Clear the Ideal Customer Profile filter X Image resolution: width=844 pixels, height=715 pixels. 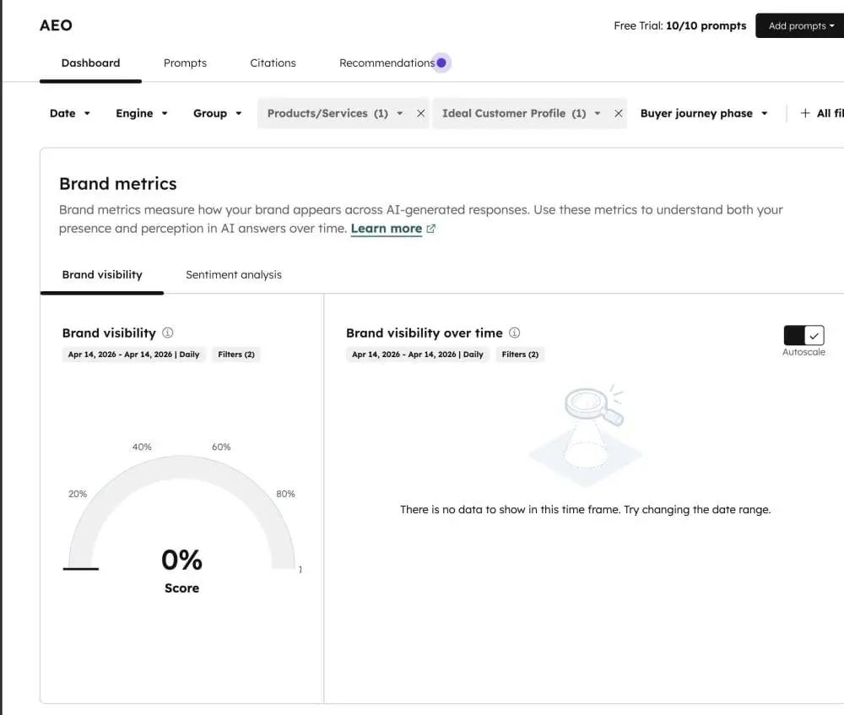(618, 113)
